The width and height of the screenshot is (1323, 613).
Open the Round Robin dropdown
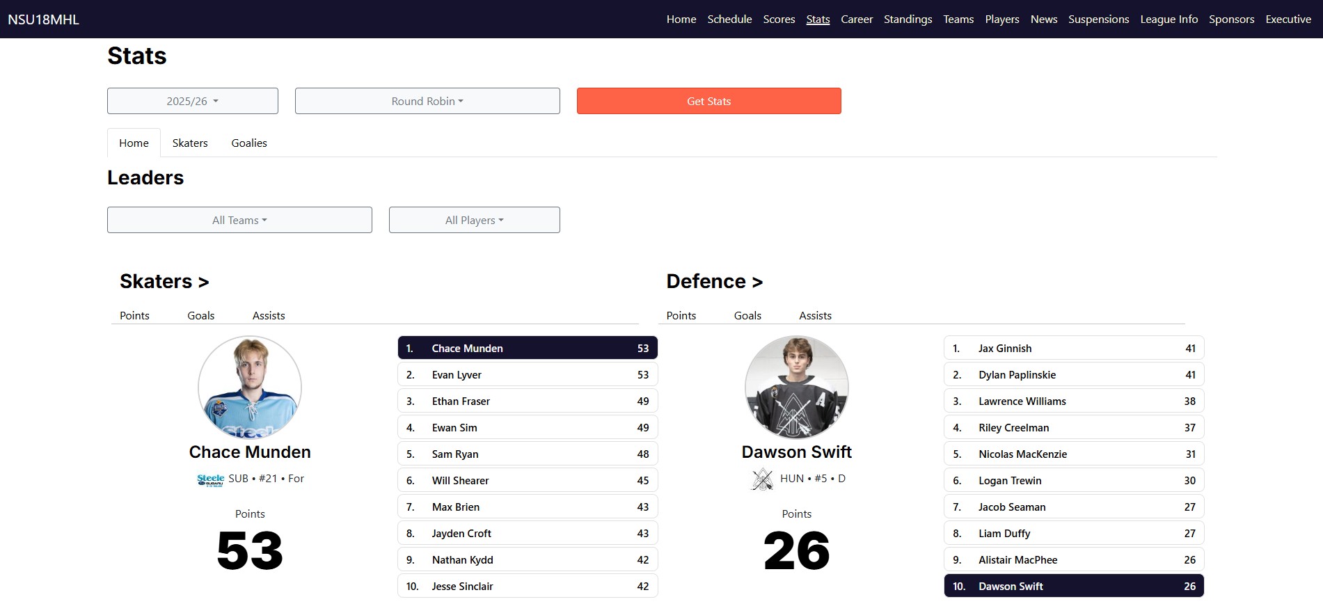click(427, 101)
